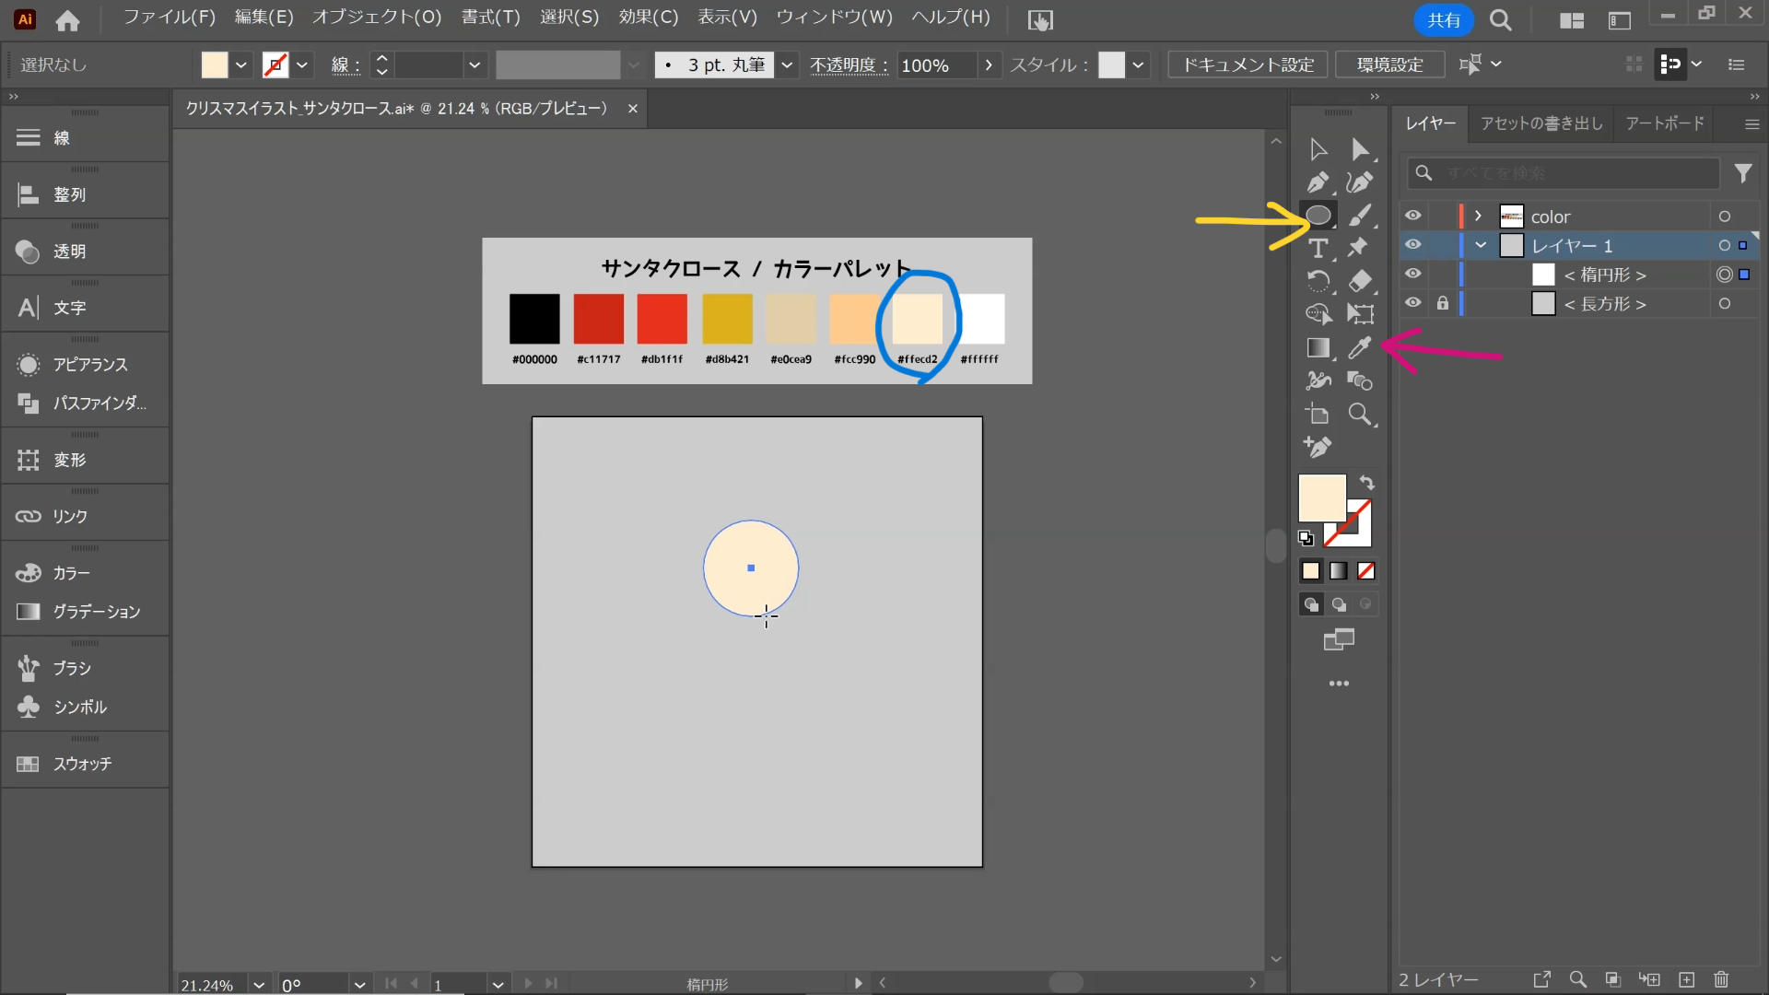Select the Gradient tool
This screenshot has width=1769, height=995.
(x=1318, y=348)
